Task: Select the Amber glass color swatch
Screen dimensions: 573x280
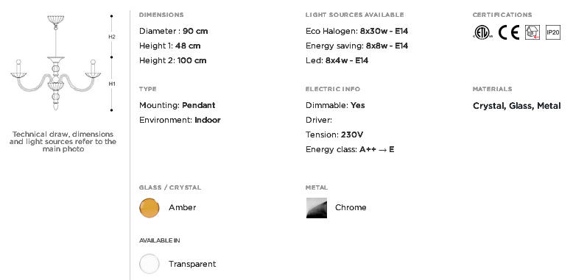Action: 149,208
